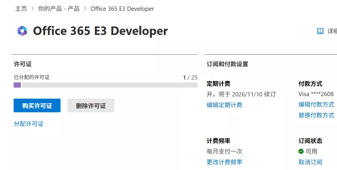The image size is (337, 170).
Task: Open the 分配许可证 link
Action: click(29, 124)
